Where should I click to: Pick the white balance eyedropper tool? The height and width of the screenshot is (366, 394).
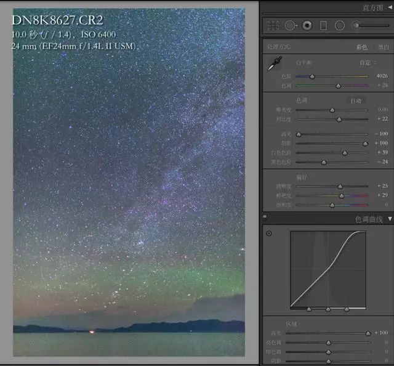[x=275, y=63]
